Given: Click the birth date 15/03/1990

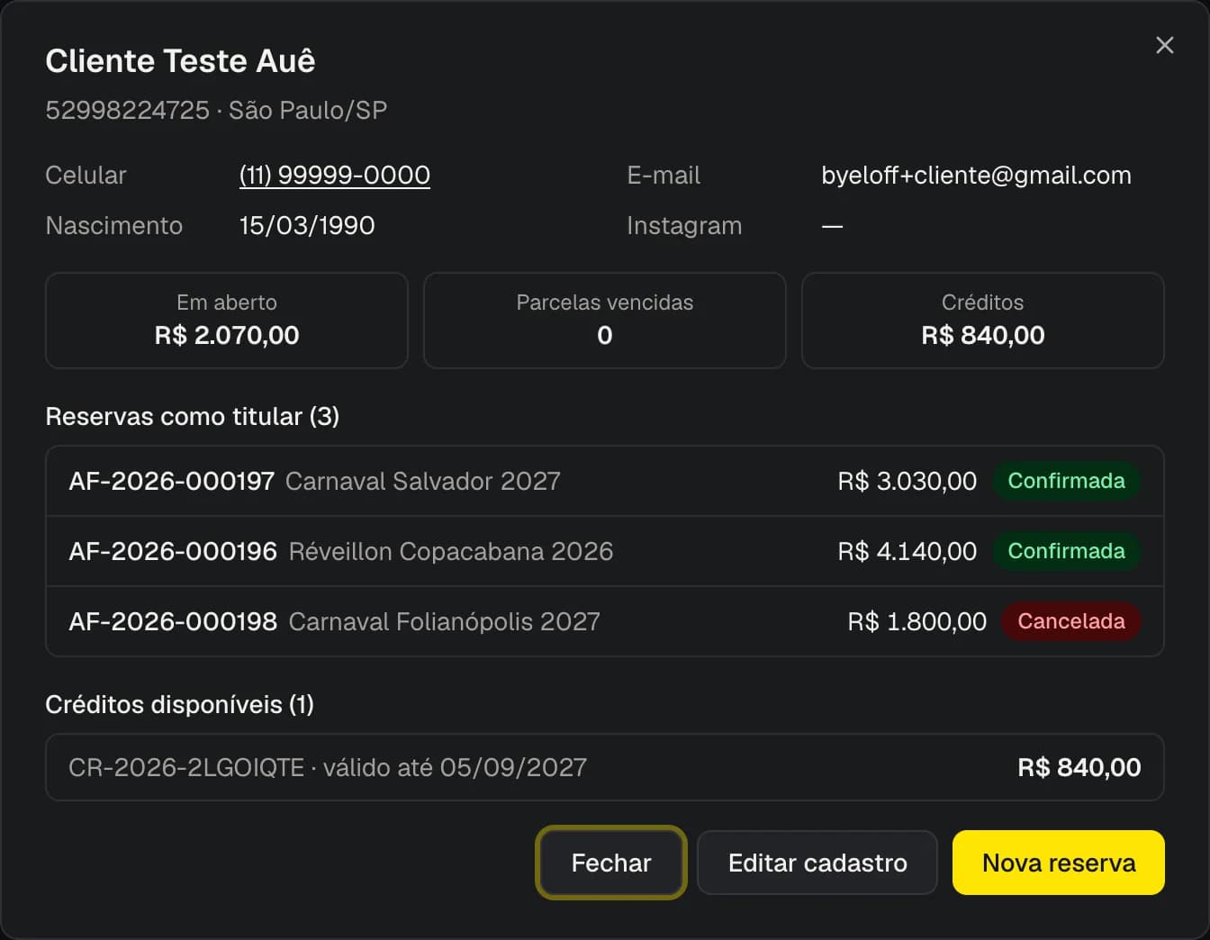Looking at the screenshot, I should (x=307, y=225).
